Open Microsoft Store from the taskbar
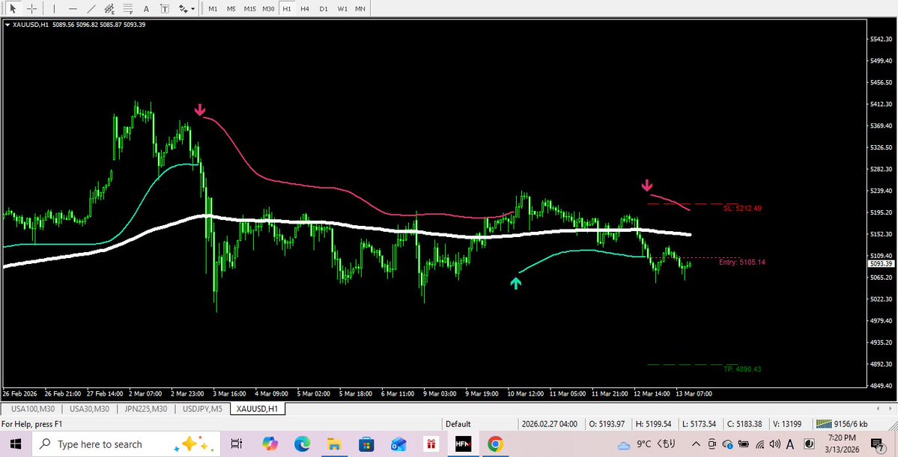 point(366,444)
